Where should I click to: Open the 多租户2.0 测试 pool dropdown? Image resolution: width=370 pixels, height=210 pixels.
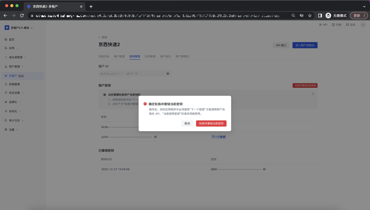(x=19, y=28)
